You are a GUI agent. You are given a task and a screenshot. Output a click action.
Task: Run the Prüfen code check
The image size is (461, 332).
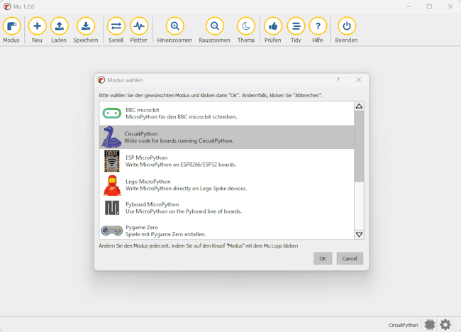(x=272, y=27)
